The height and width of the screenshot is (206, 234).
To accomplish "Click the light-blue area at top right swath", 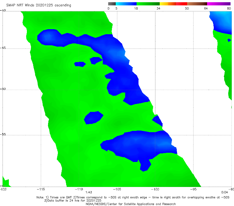I will click(x=221, y=22).
